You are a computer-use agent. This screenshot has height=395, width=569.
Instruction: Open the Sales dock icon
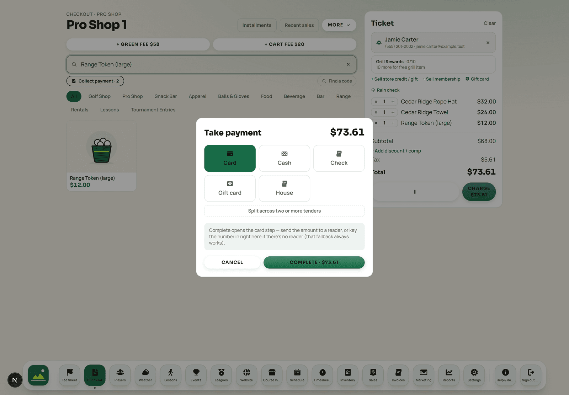[373, 375]
